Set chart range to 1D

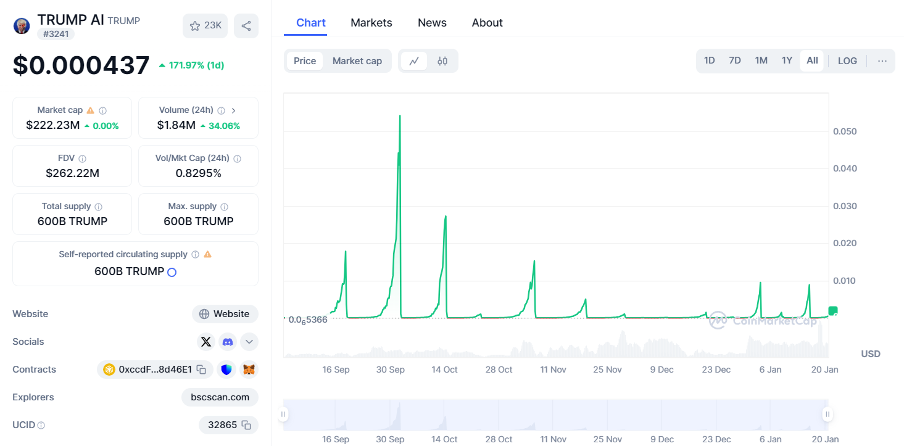tap(710, 60)
